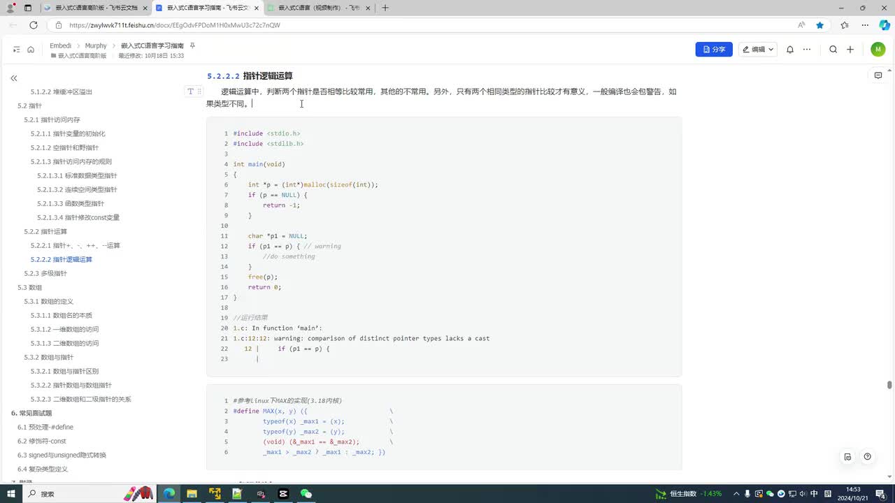Open 嵌入式C语言高阶版 folder link below title
Viewport: 895px width, 503px height.
(x=78, y=55)
